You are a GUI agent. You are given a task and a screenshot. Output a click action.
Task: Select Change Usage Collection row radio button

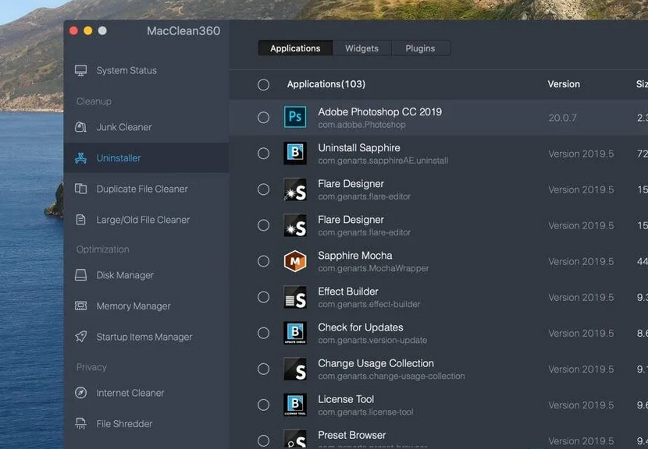click(263, 369)
